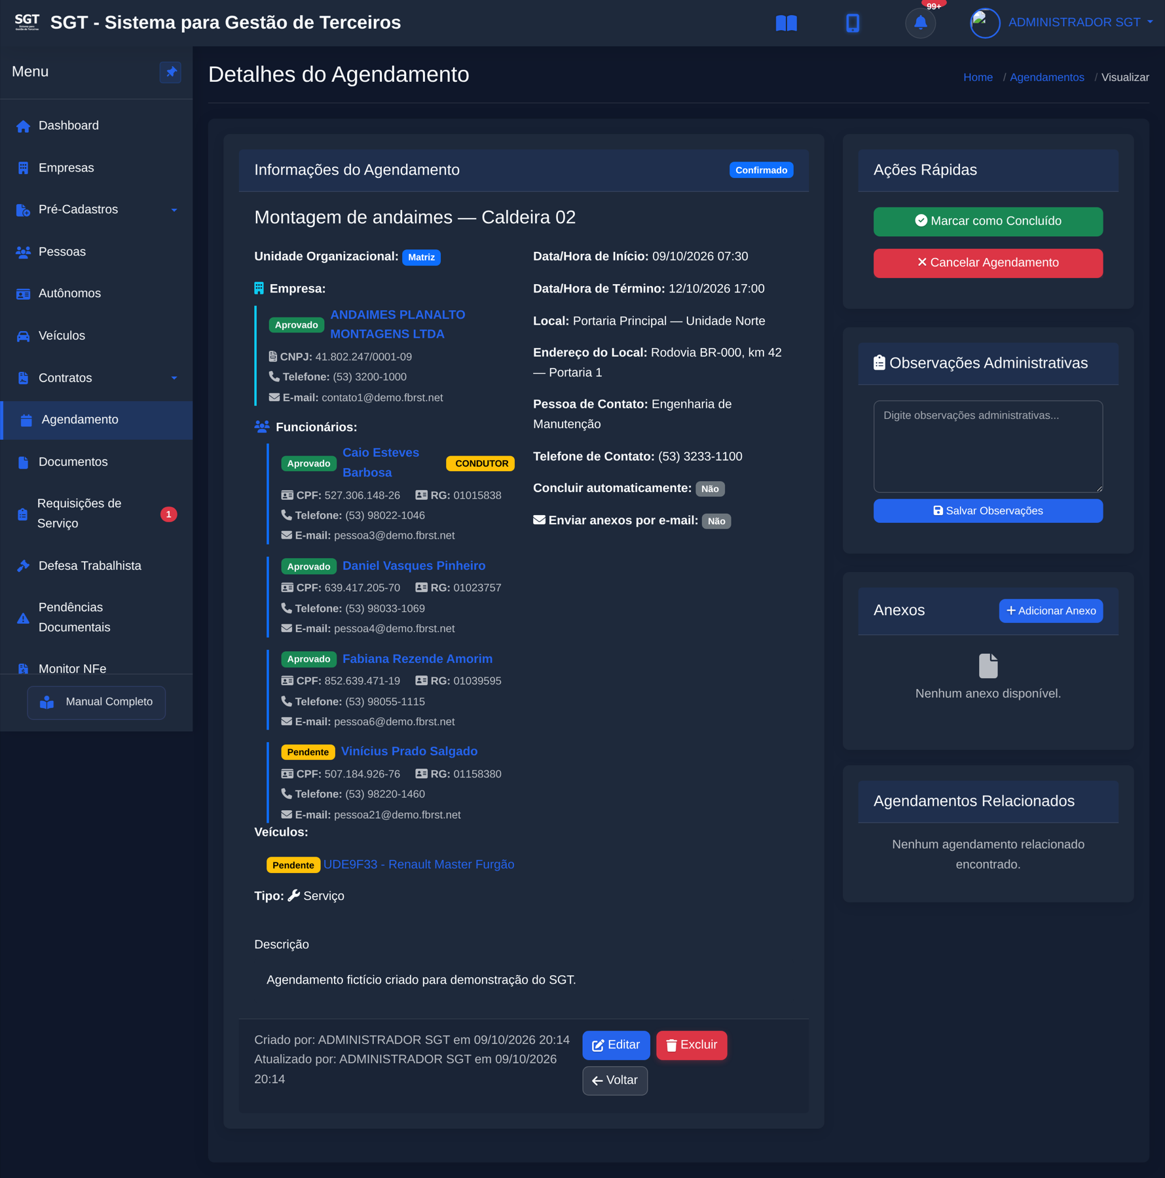Click the Documentos file icon
1165x1178 pixels.
tap(23, 462)
